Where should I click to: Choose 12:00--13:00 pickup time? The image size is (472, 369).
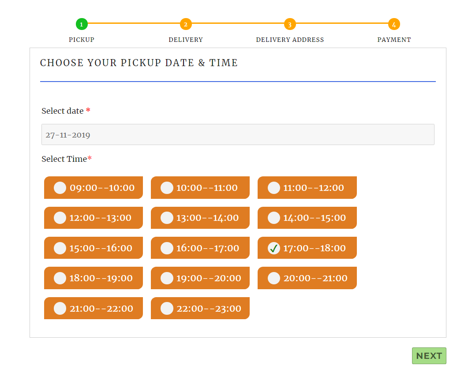(94, 218)
